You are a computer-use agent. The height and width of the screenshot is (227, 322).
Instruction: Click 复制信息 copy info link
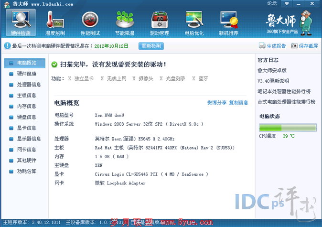(x=238, y=103)
